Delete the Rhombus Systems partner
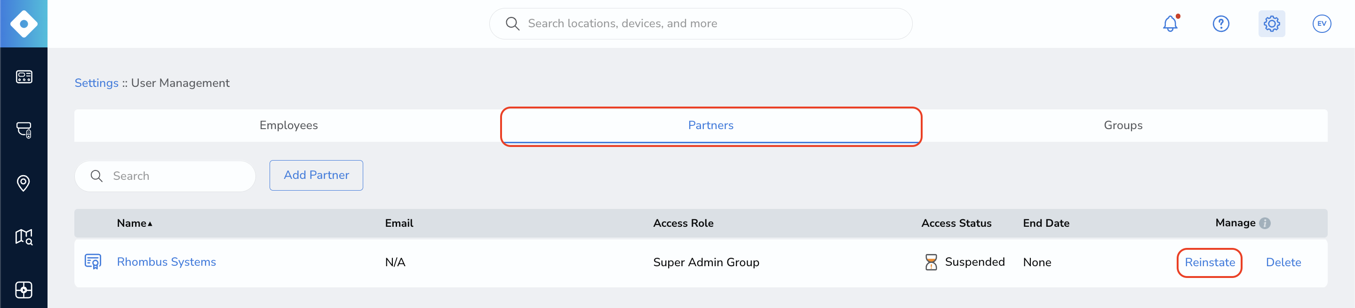The image size is (1355, 308). coord(1283,262)
